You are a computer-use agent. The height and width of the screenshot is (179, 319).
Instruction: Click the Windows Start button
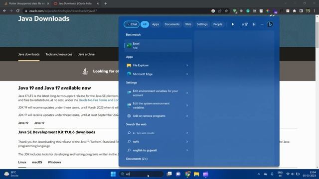click(x=113, y=174)
